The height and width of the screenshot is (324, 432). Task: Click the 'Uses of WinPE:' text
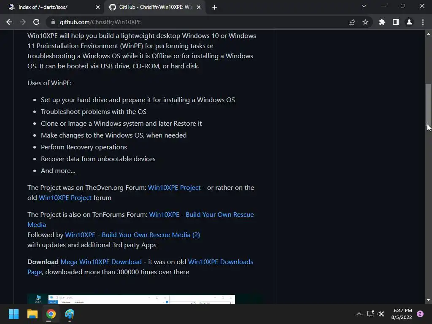50,83
